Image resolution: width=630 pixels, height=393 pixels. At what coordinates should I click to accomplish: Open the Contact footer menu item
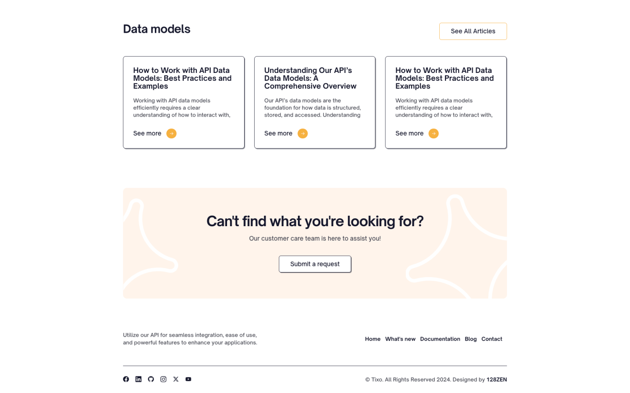click(x=492, y=339)
